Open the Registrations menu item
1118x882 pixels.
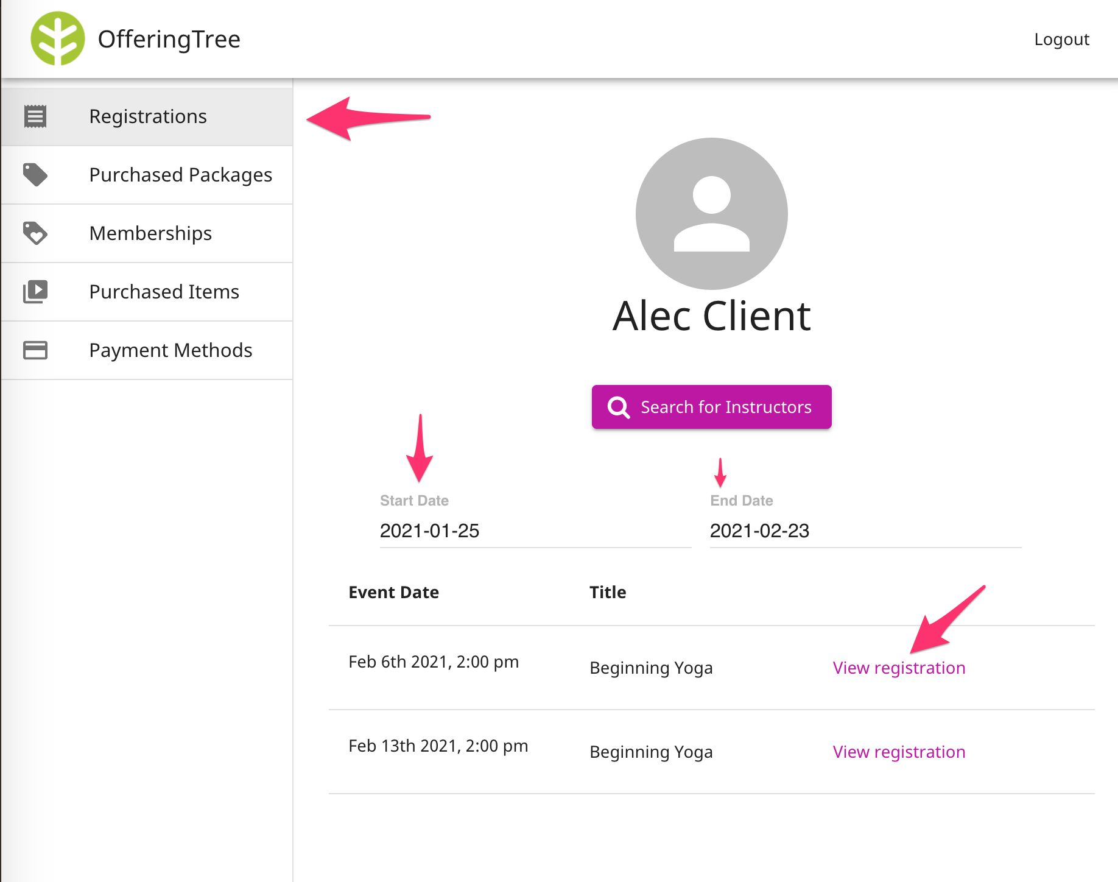147,116
